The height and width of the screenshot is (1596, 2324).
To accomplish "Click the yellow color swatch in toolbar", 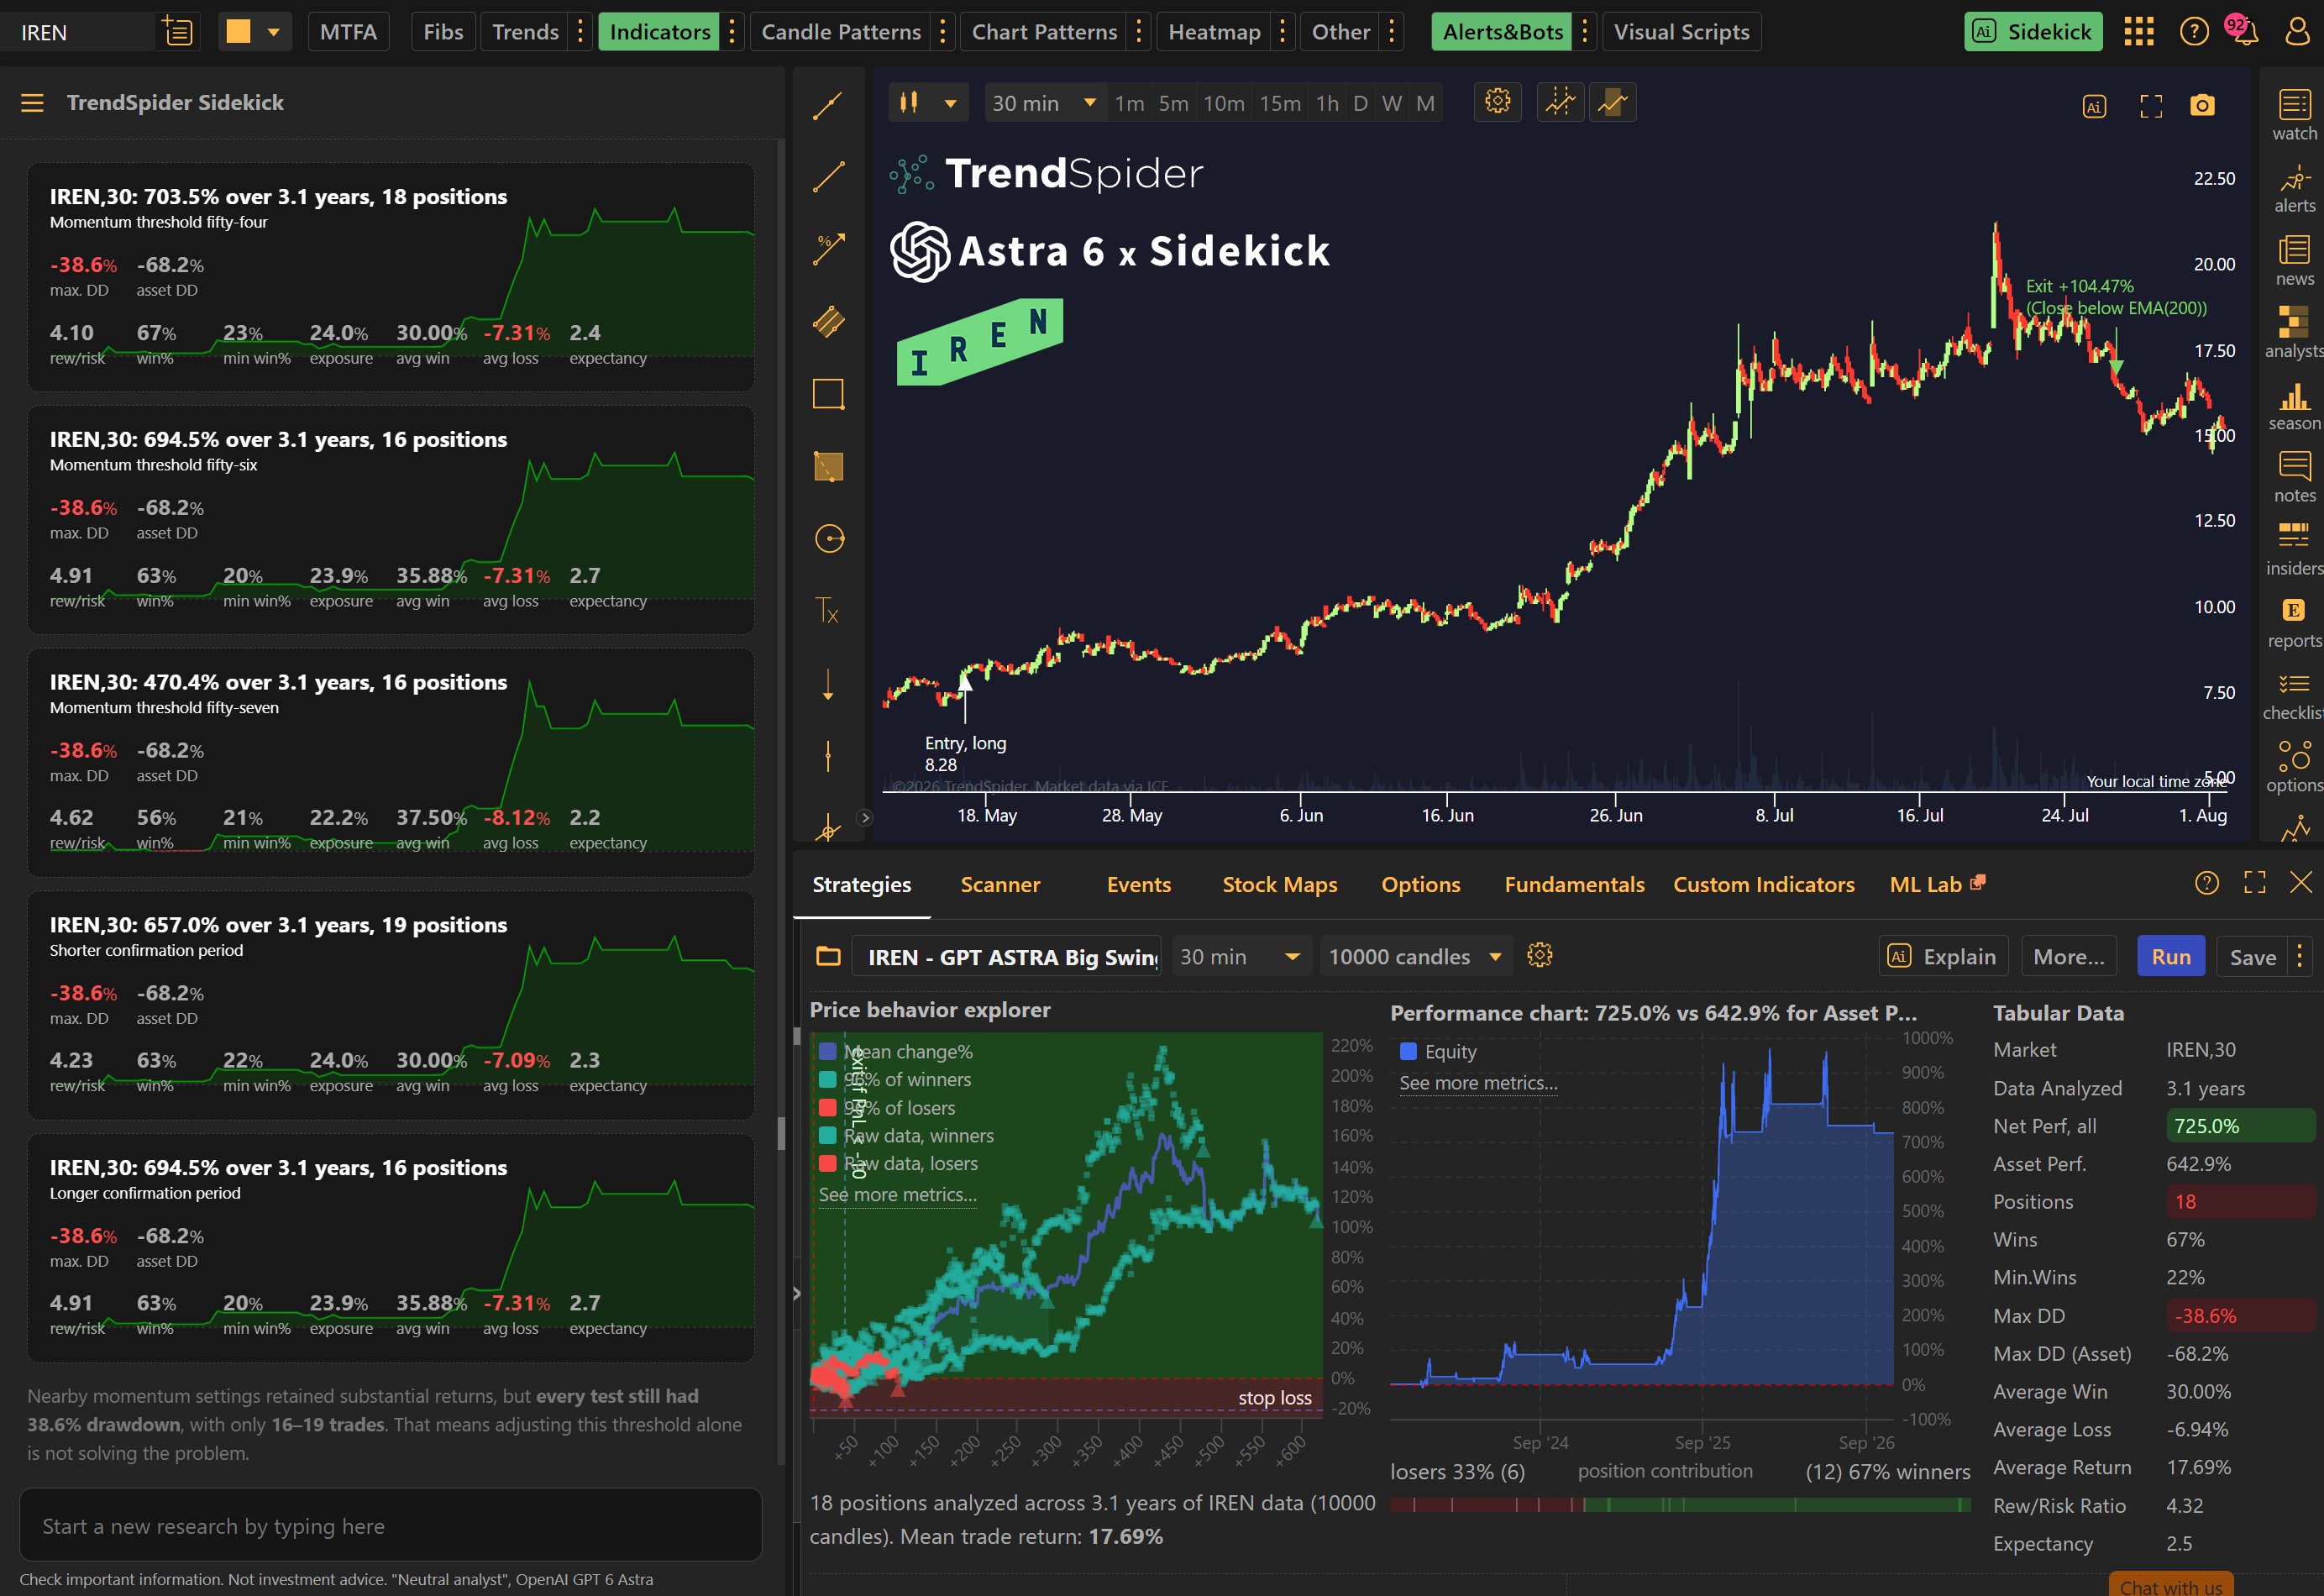I will [x=238, y=32].
